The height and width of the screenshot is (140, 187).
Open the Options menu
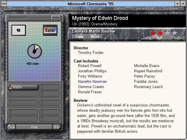coord(43,9)
